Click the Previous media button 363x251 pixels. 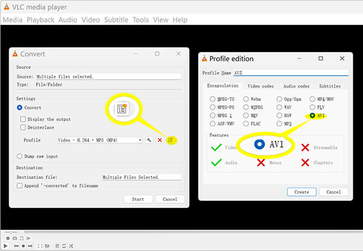click(x=16, y=246)
